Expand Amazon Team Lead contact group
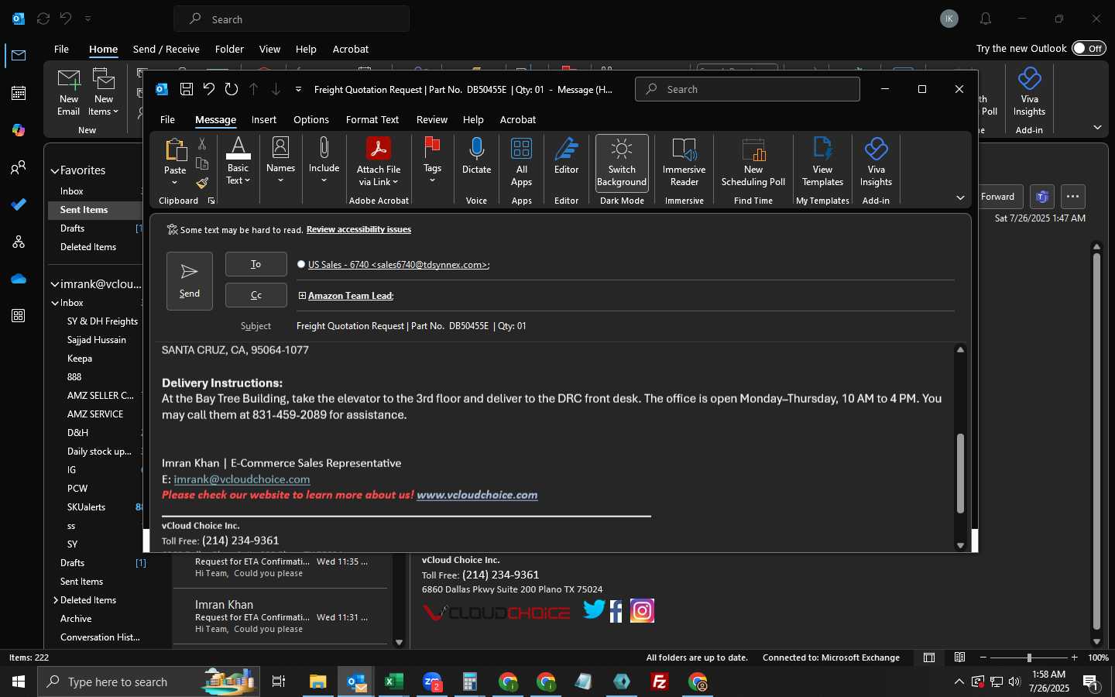The height and width of the screenshot is (697, 1115). click(302, 296)
